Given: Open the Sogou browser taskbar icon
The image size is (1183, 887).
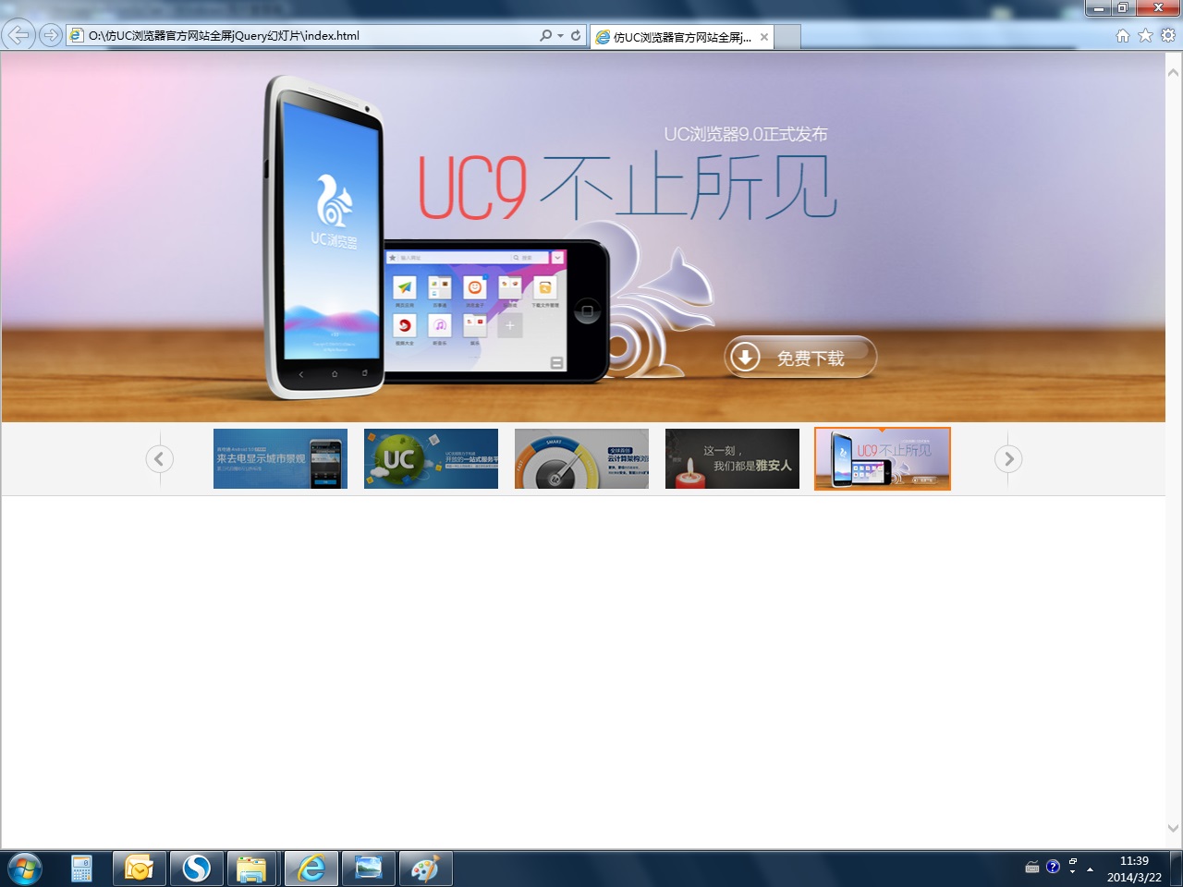Looking at the screenshot, I should [x=197, y=869].
